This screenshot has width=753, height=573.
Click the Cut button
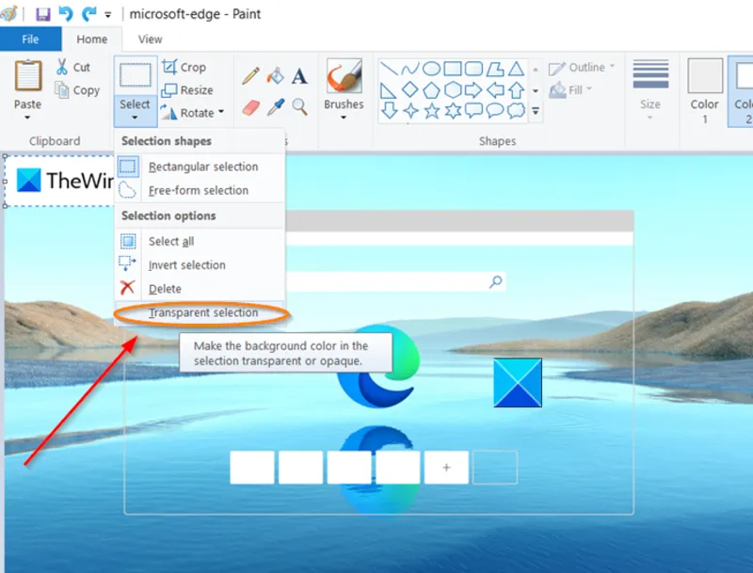click(73, 67)
